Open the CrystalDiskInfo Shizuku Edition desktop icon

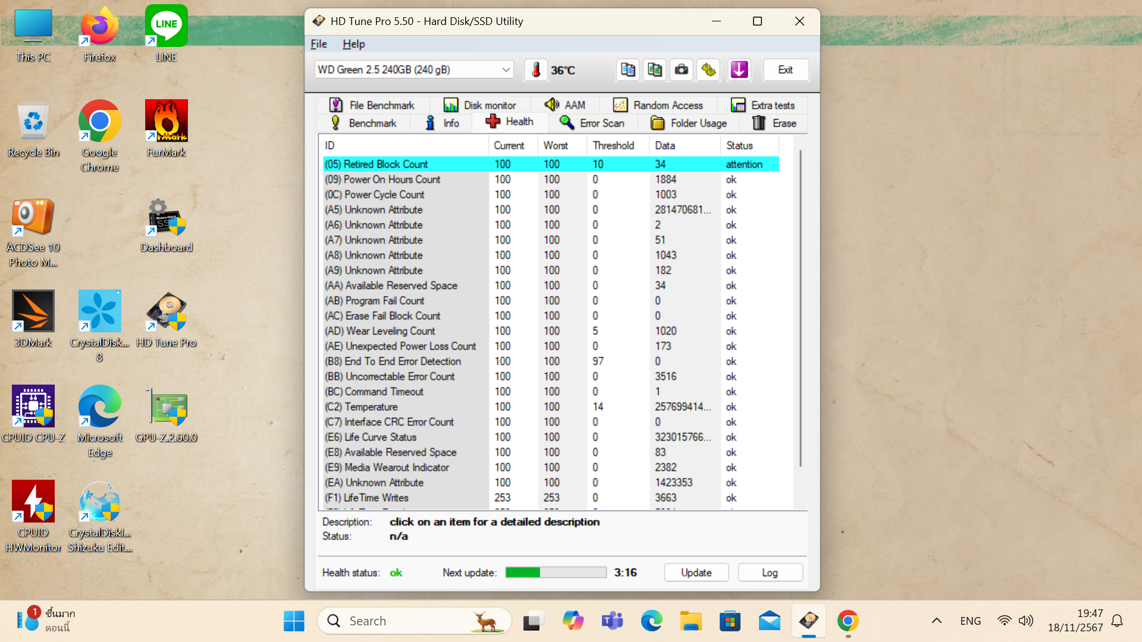100,517
